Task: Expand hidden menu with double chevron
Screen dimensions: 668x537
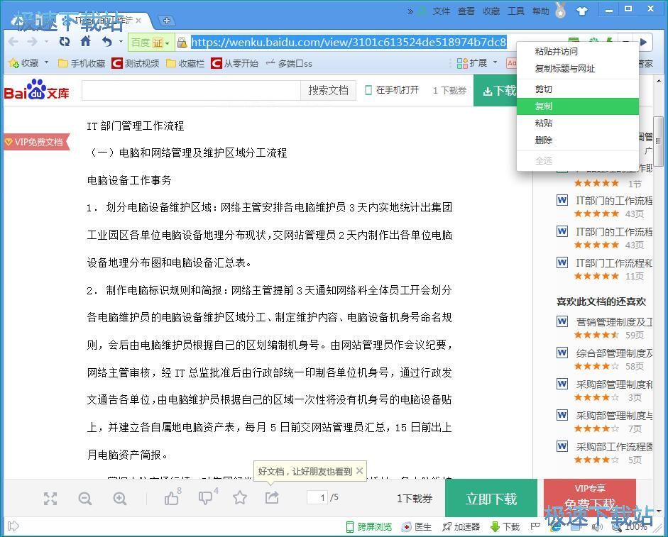Action: (x=410, y=11)
